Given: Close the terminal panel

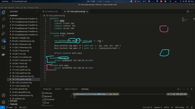Looking at the screenshot, I should [x=192, y=89].
